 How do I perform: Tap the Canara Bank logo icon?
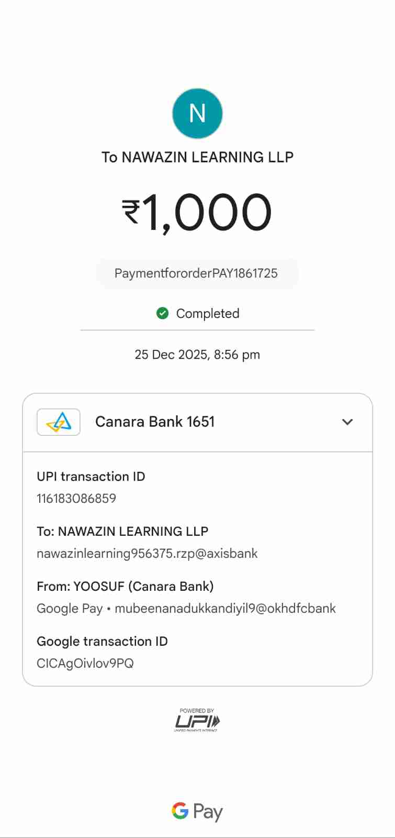pos(59,422)
